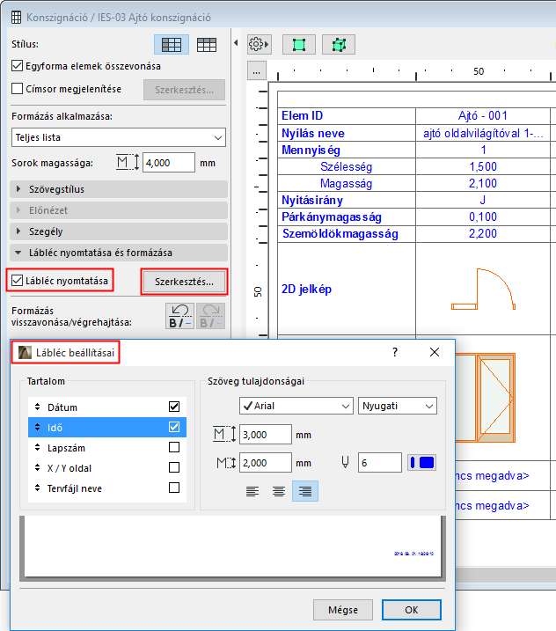Click the help question mark in Lábléc dialog
The width and height of the screenshot is (556, 631).
pyautogui.click(x=395, y=352)
